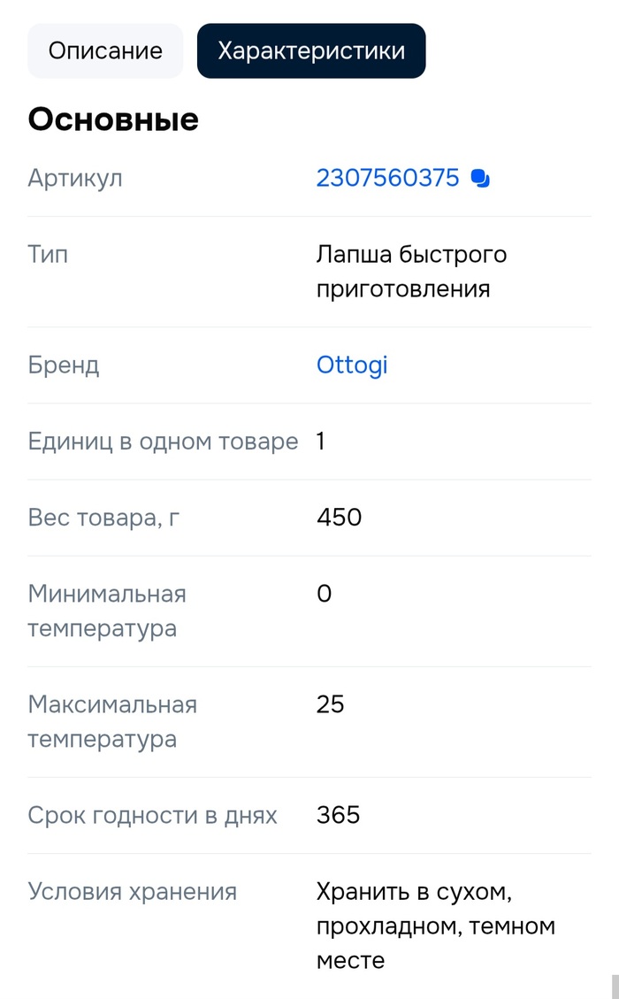The image size is (619, 999).
Task: Select the shelf life value 365
Action: (338, 815)
